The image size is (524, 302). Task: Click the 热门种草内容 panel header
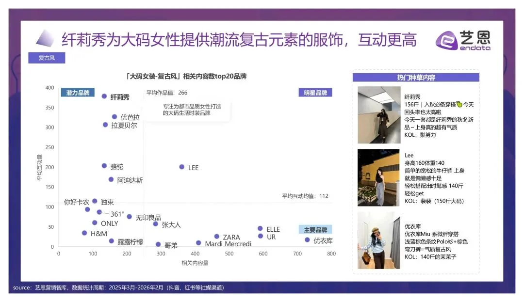[416, 78]
